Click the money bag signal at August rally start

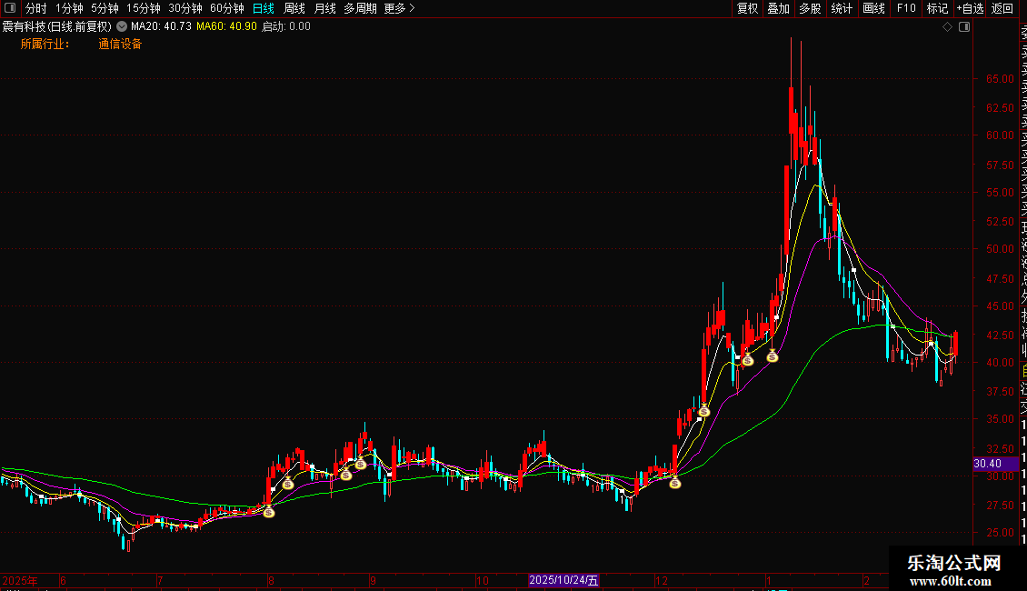[x=268, y=512]
